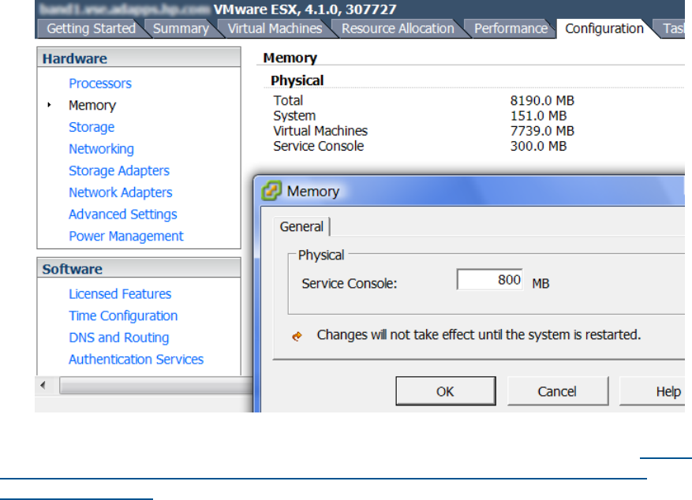Open Licensed Features under Software
The image size is (692, 500).
(120, 294)
